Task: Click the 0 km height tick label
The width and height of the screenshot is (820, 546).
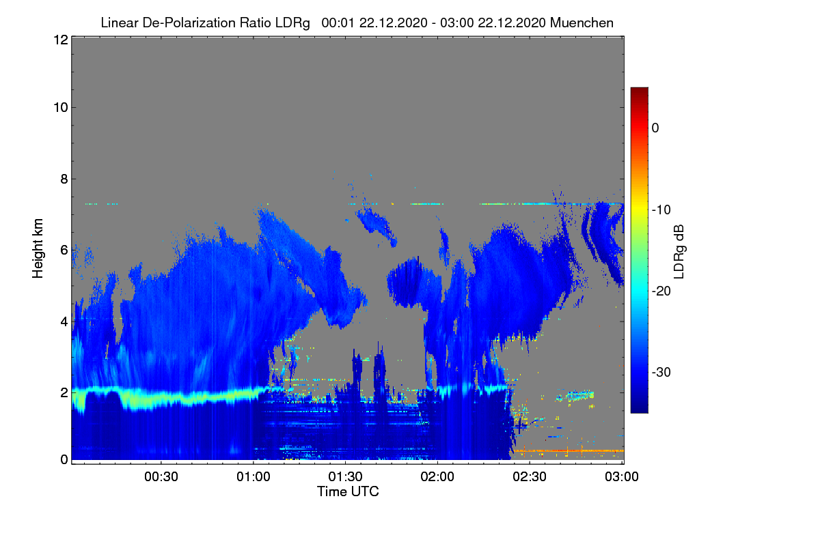Action: pyautogui.click(x=64, y=459)
